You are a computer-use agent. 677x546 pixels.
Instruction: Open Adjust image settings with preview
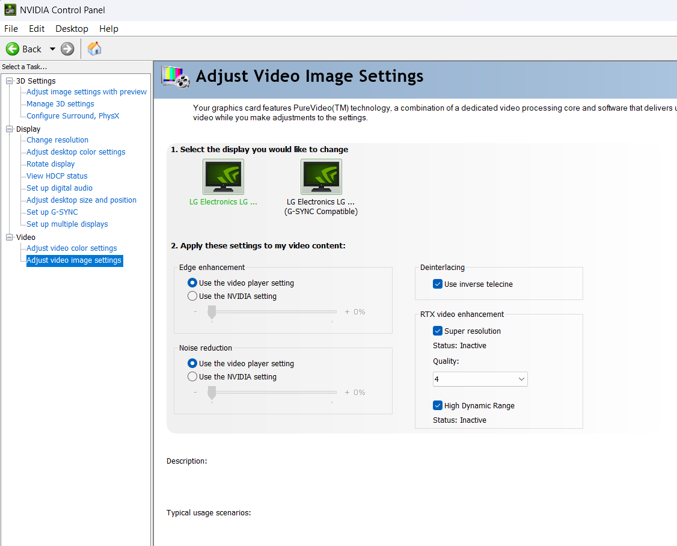click(87, 91)
